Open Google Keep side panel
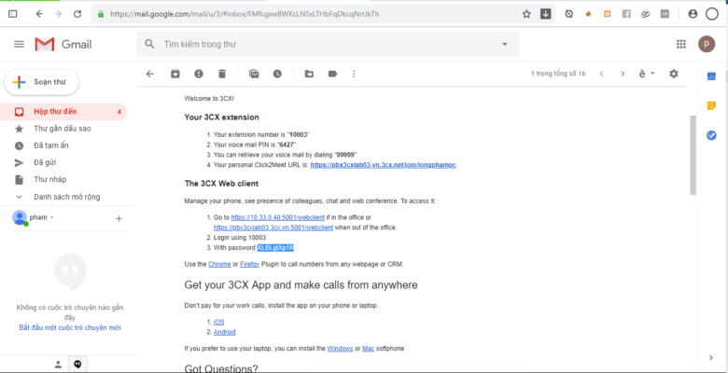This screenshot has width=728, height=373. pyautogui.click(x=711, y=106)
